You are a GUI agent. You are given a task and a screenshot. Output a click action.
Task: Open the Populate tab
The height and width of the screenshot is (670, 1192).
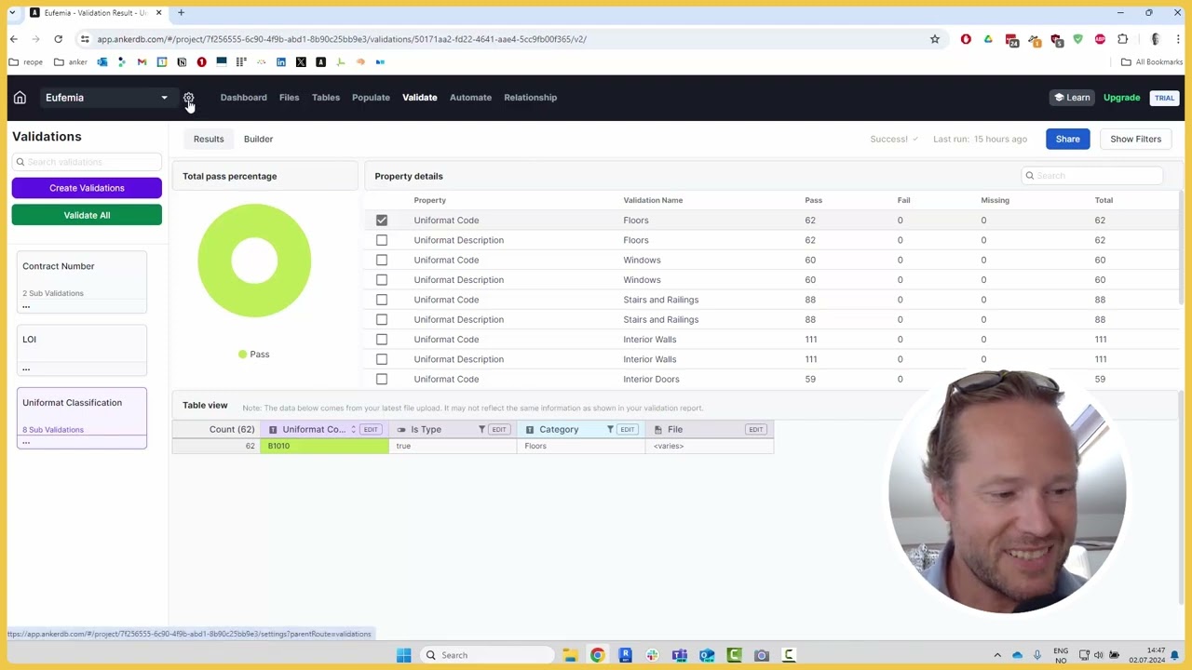pyautogui.click(x=371, y=98)
